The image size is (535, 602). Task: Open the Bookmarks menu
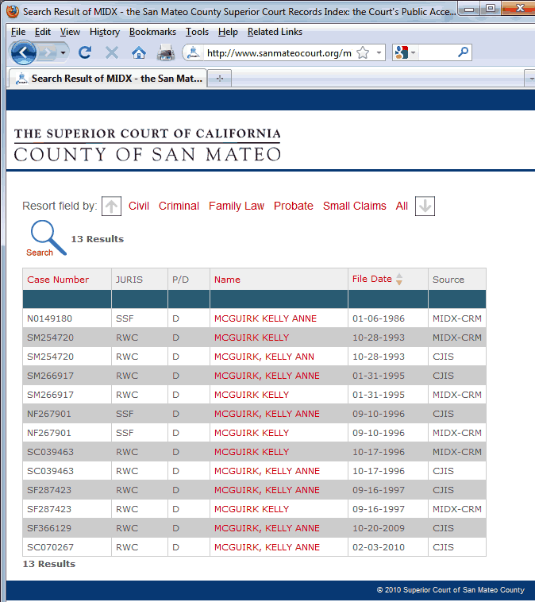point(152,32)
